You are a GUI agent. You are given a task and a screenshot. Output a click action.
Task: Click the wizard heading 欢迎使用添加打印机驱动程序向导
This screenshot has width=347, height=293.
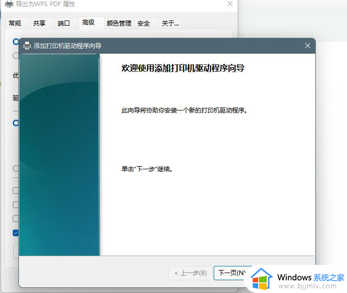click(x=183, y=68)
